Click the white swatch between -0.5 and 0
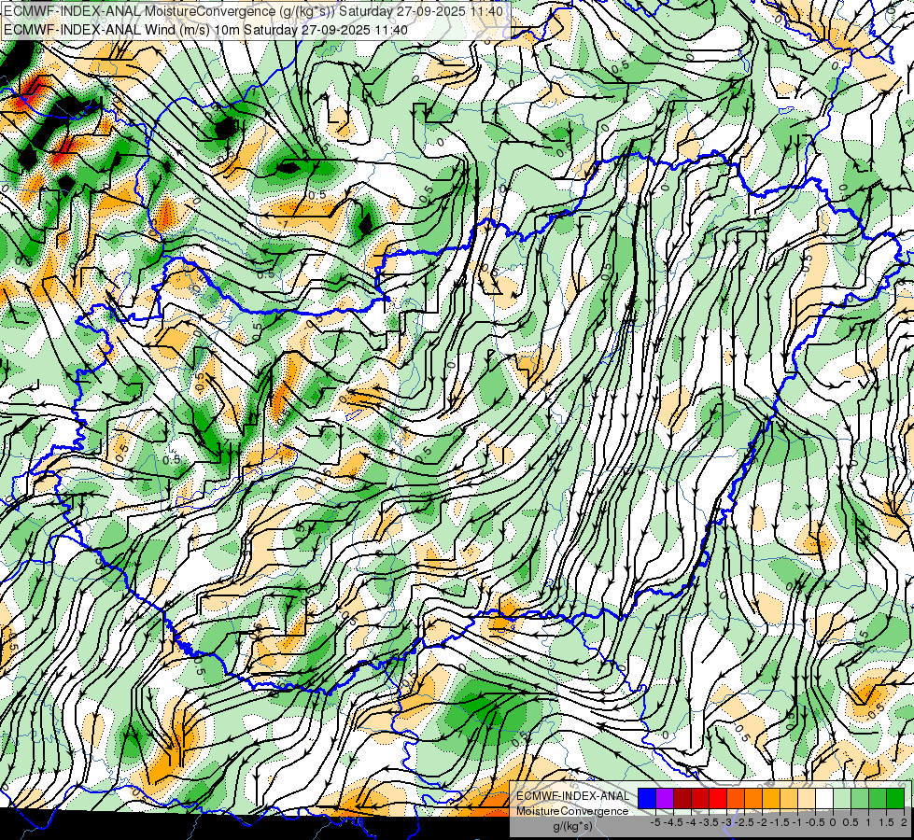Screen dimensions: 914x840 point(824,798)
